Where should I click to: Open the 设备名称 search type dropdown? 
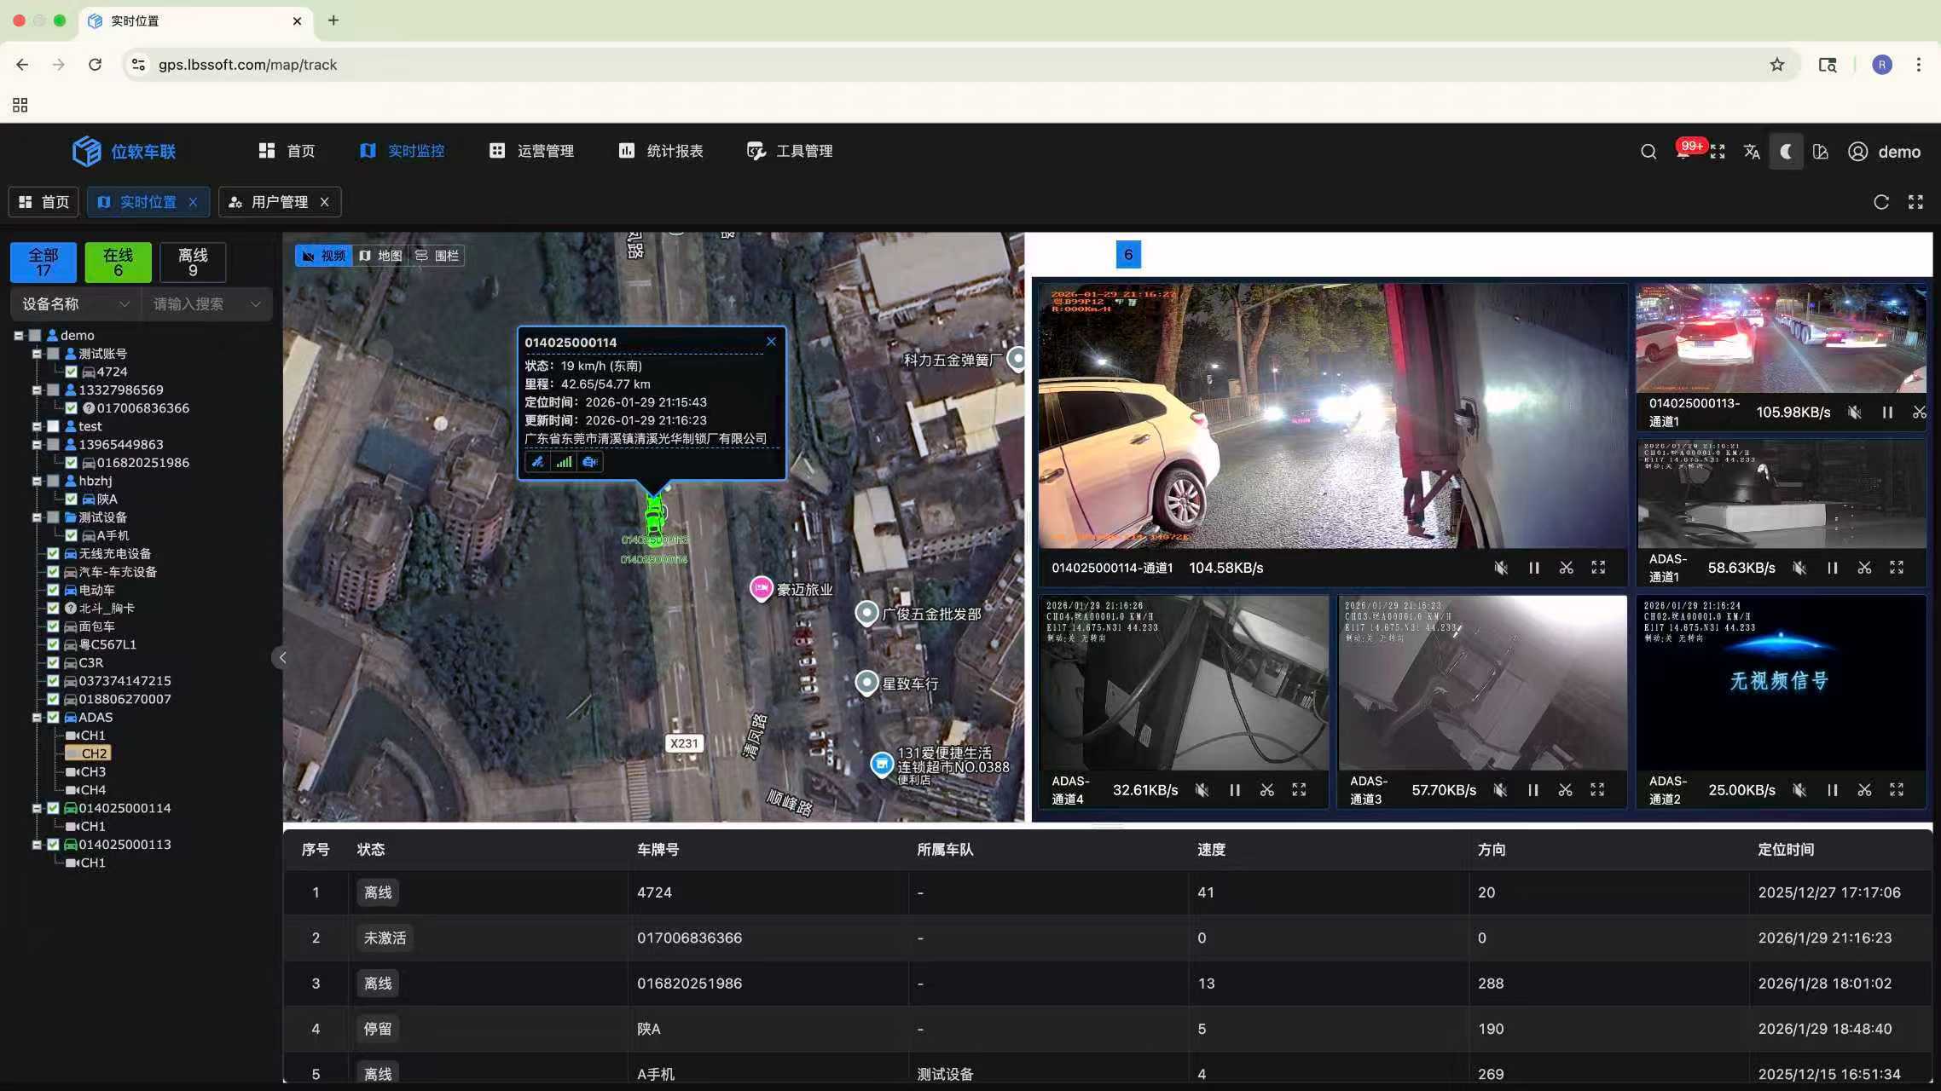tap(75, 304)
